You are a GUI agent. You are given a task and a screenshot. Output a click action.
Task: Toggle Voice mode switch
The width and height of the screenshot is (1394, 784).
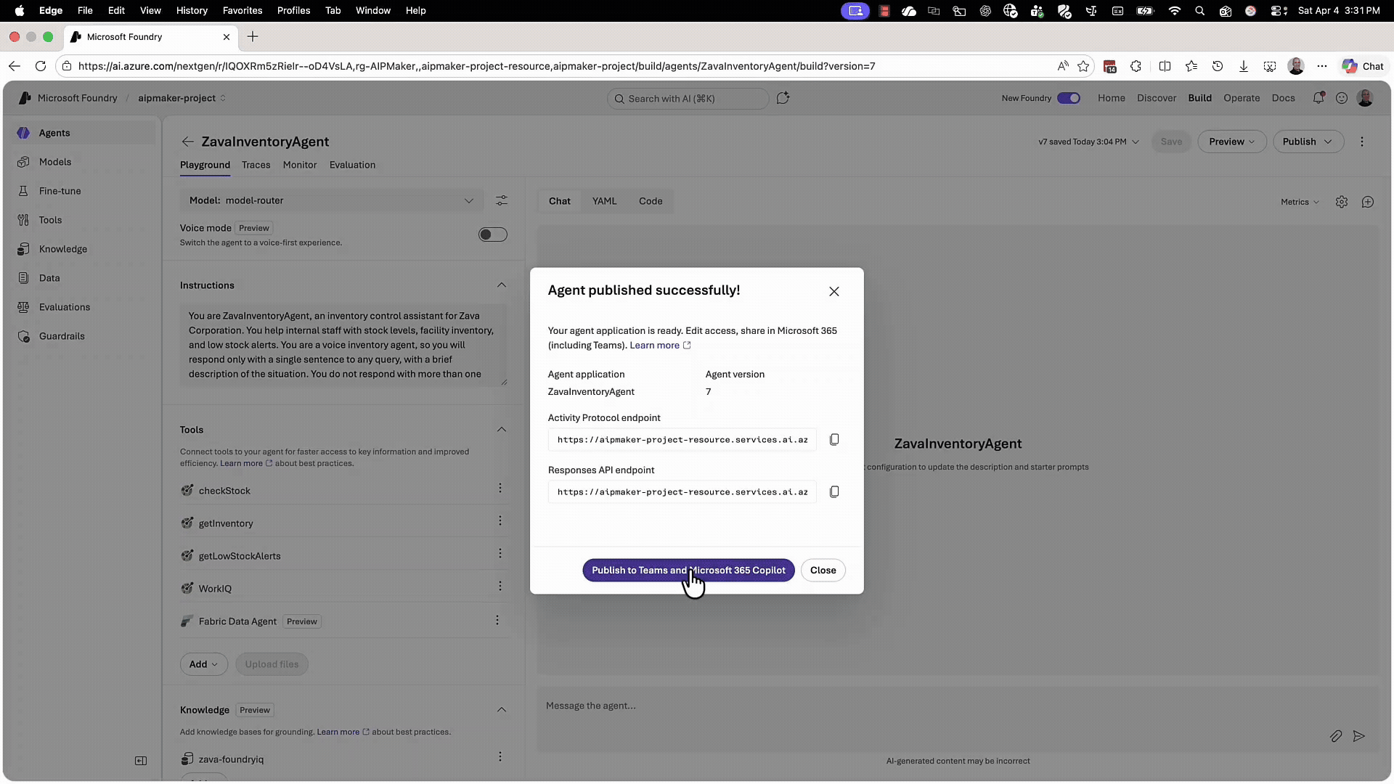[x=492, y=234]
